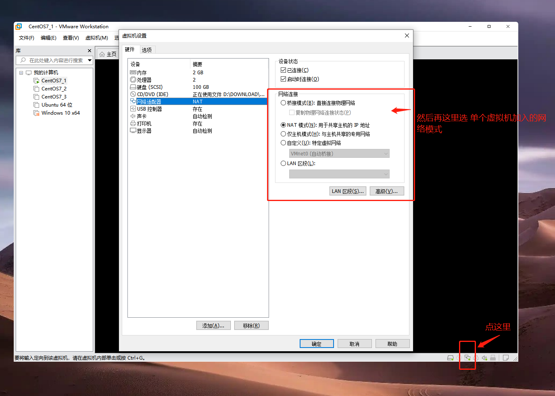Click the 移除(R) remove button
Screen dimensions: 555x396
(x=251, y=326)
